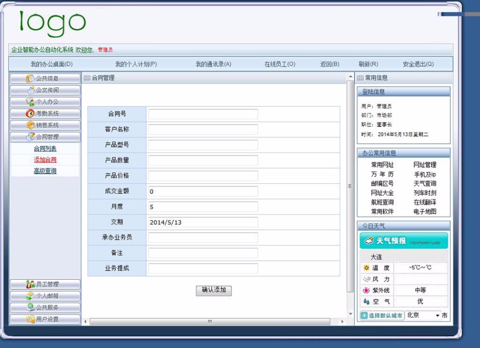This screenshot has width=480, height=348.
Task: Open the 列车时刻 link
Action: [x=425, y=193]
